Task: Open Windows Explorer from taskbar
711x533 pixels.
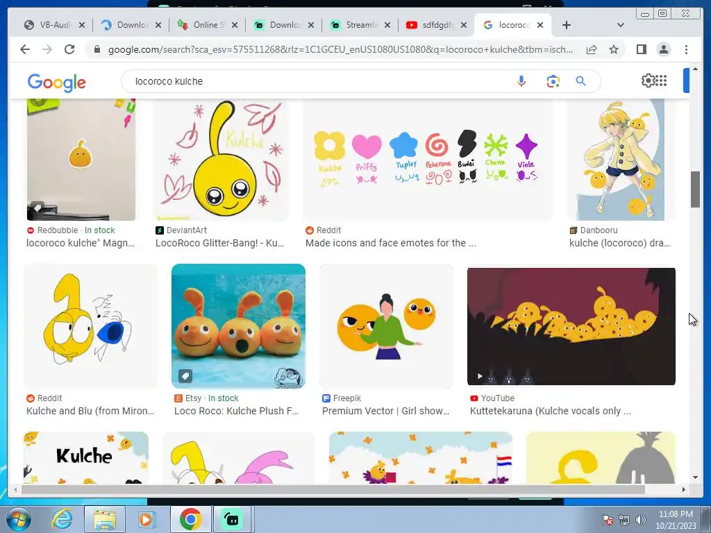Action: click(x=105, y=519)
